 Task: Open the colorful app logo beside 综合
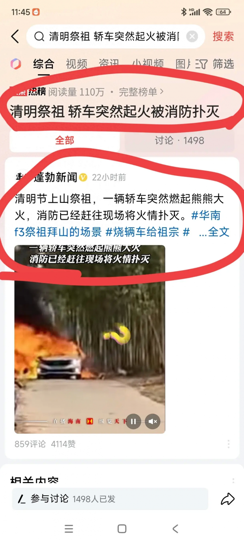tap(16, 64)
